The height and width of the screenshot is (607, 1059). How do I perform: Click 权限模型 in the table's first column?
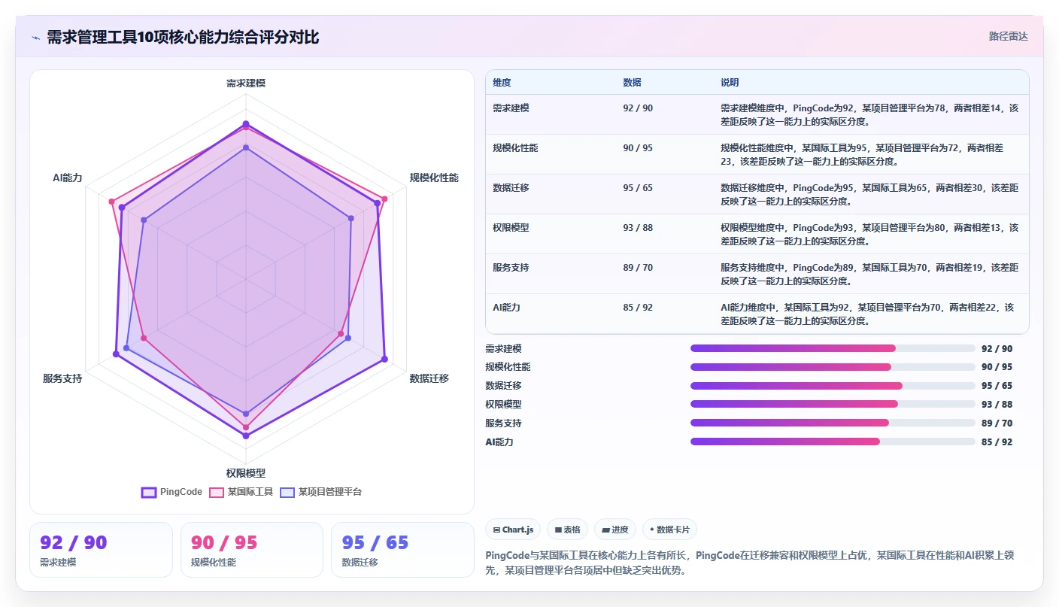point(511,228)
